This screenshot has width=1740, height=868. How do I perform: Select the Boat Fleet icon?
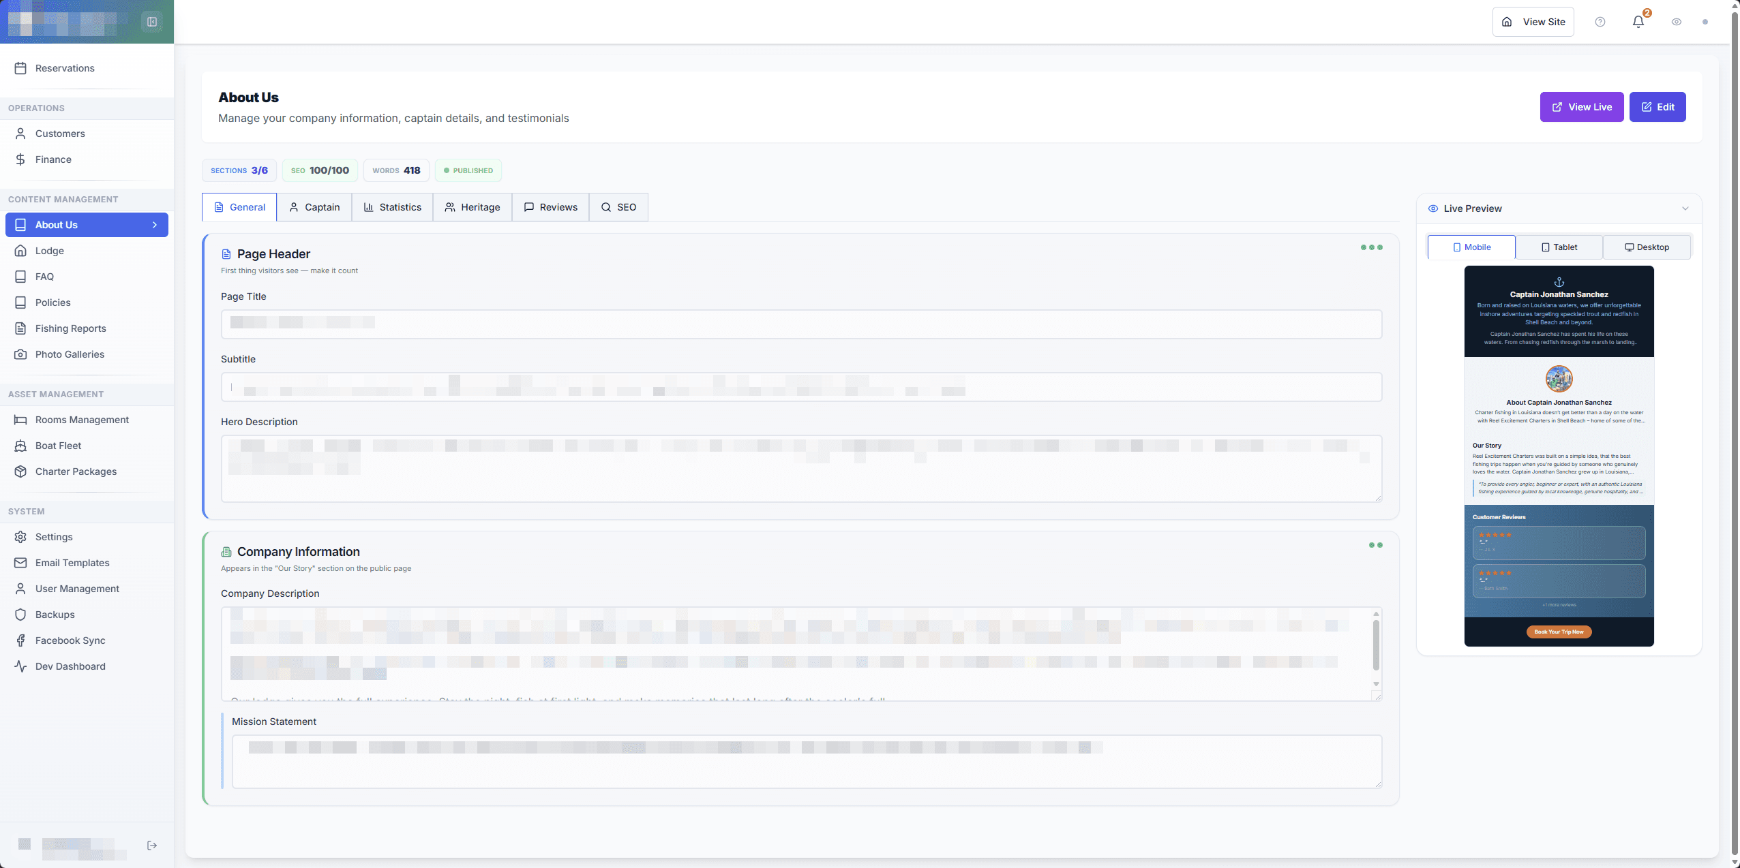(x=20, y=445)
